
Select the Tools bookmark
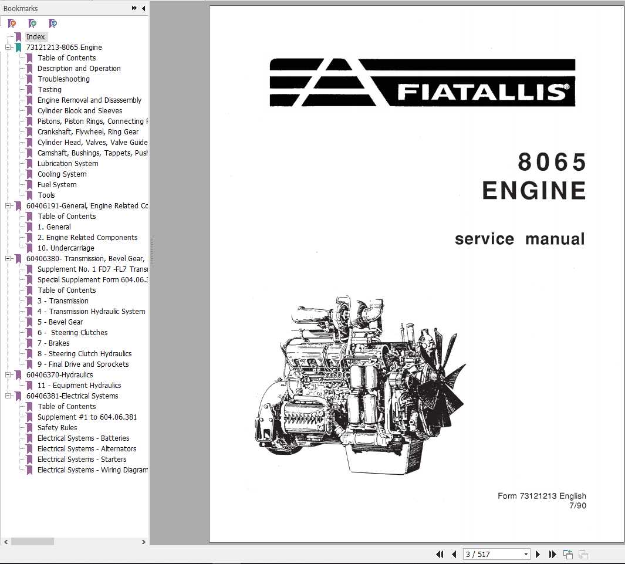[46, 195]
